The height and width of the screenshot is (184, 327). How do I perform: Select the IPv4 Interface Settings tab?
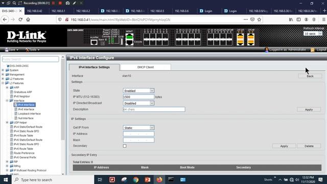pyautogui.click(x=94, y=67)
